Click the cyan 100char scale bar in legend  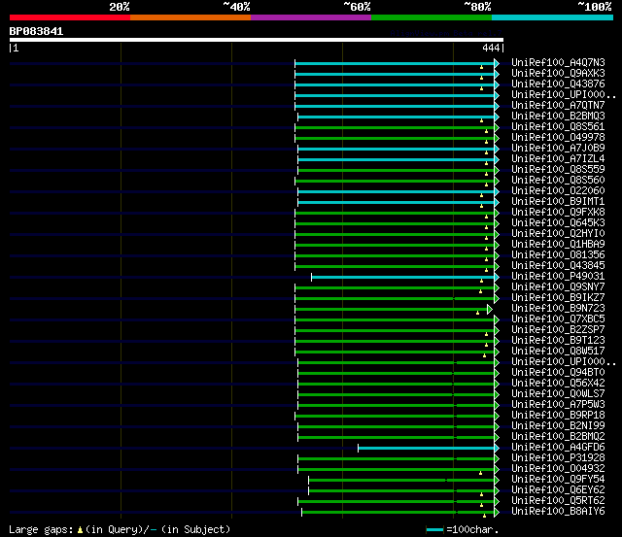[x=434, y=529]
